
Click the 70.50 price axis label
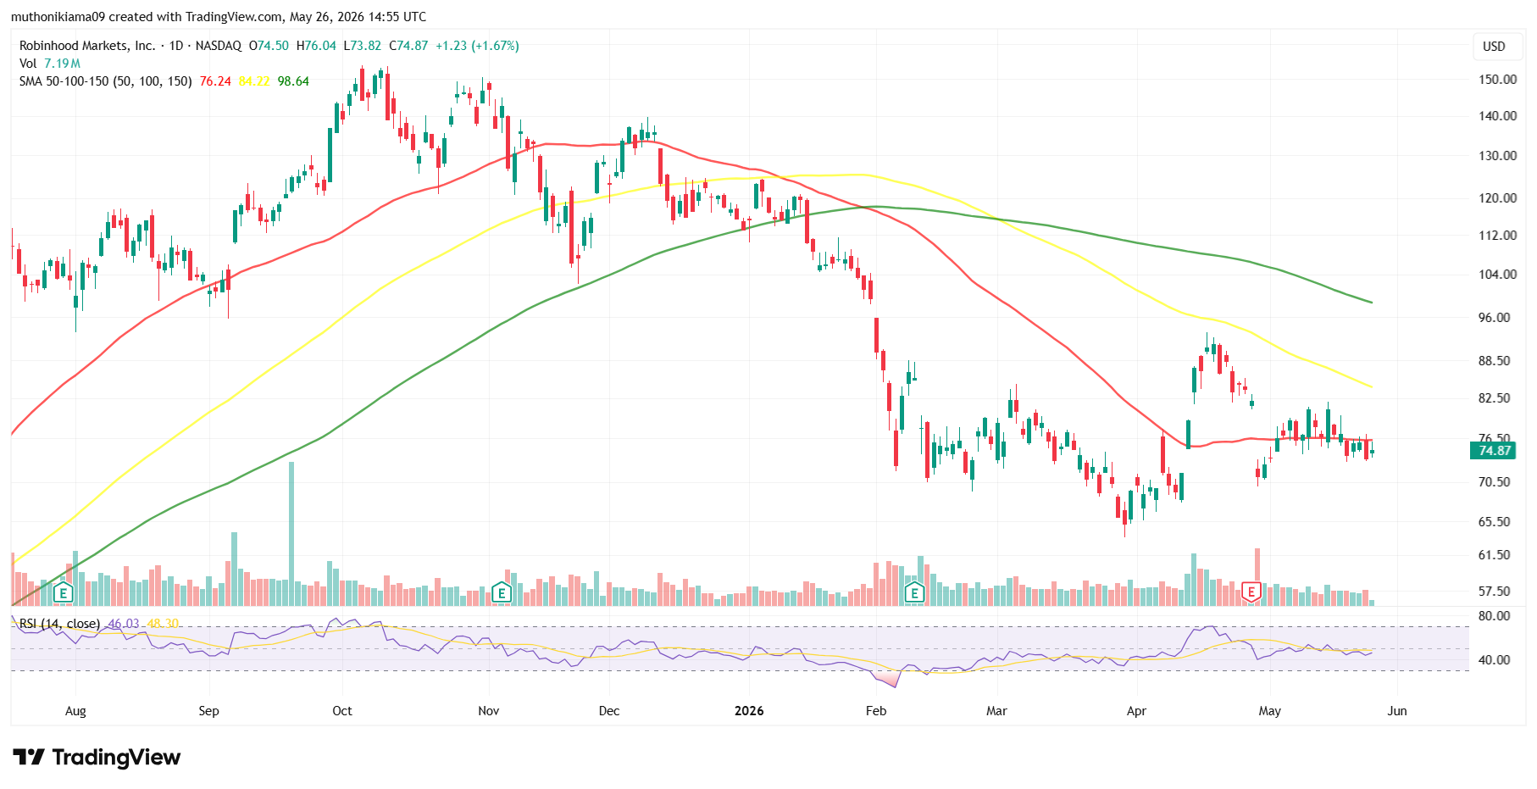tap(1495, 482)
